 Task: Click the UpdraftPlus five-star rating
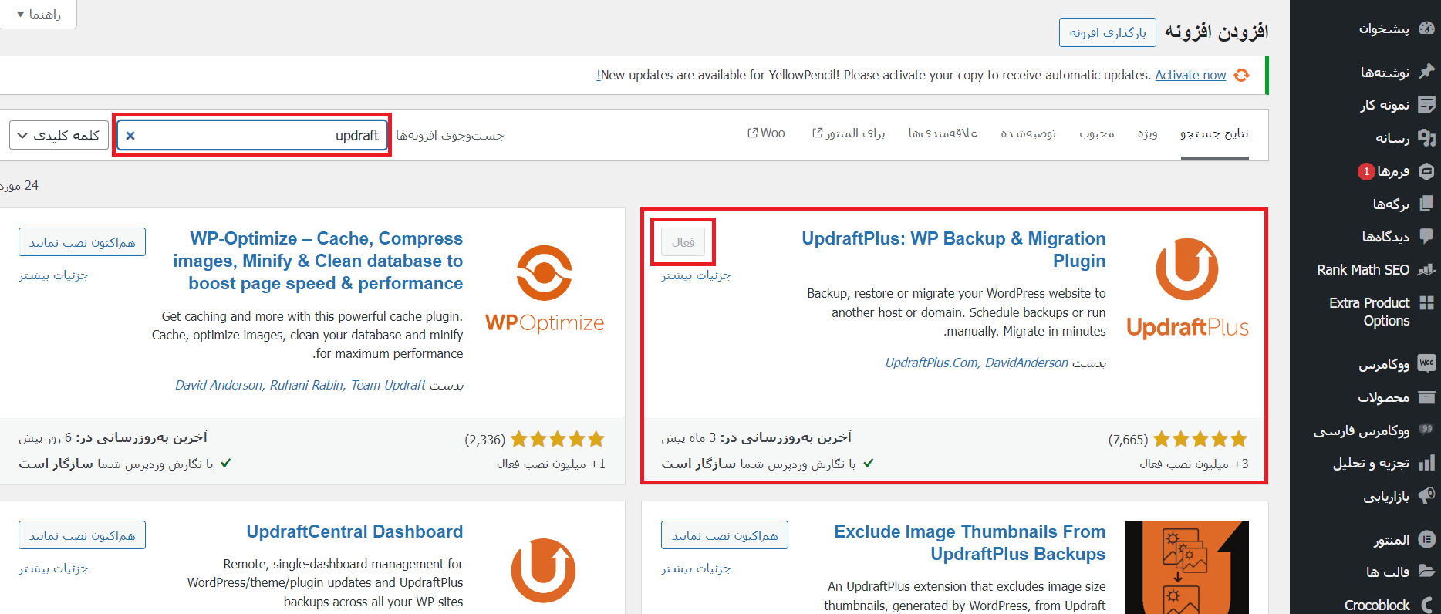(1200, 440)
